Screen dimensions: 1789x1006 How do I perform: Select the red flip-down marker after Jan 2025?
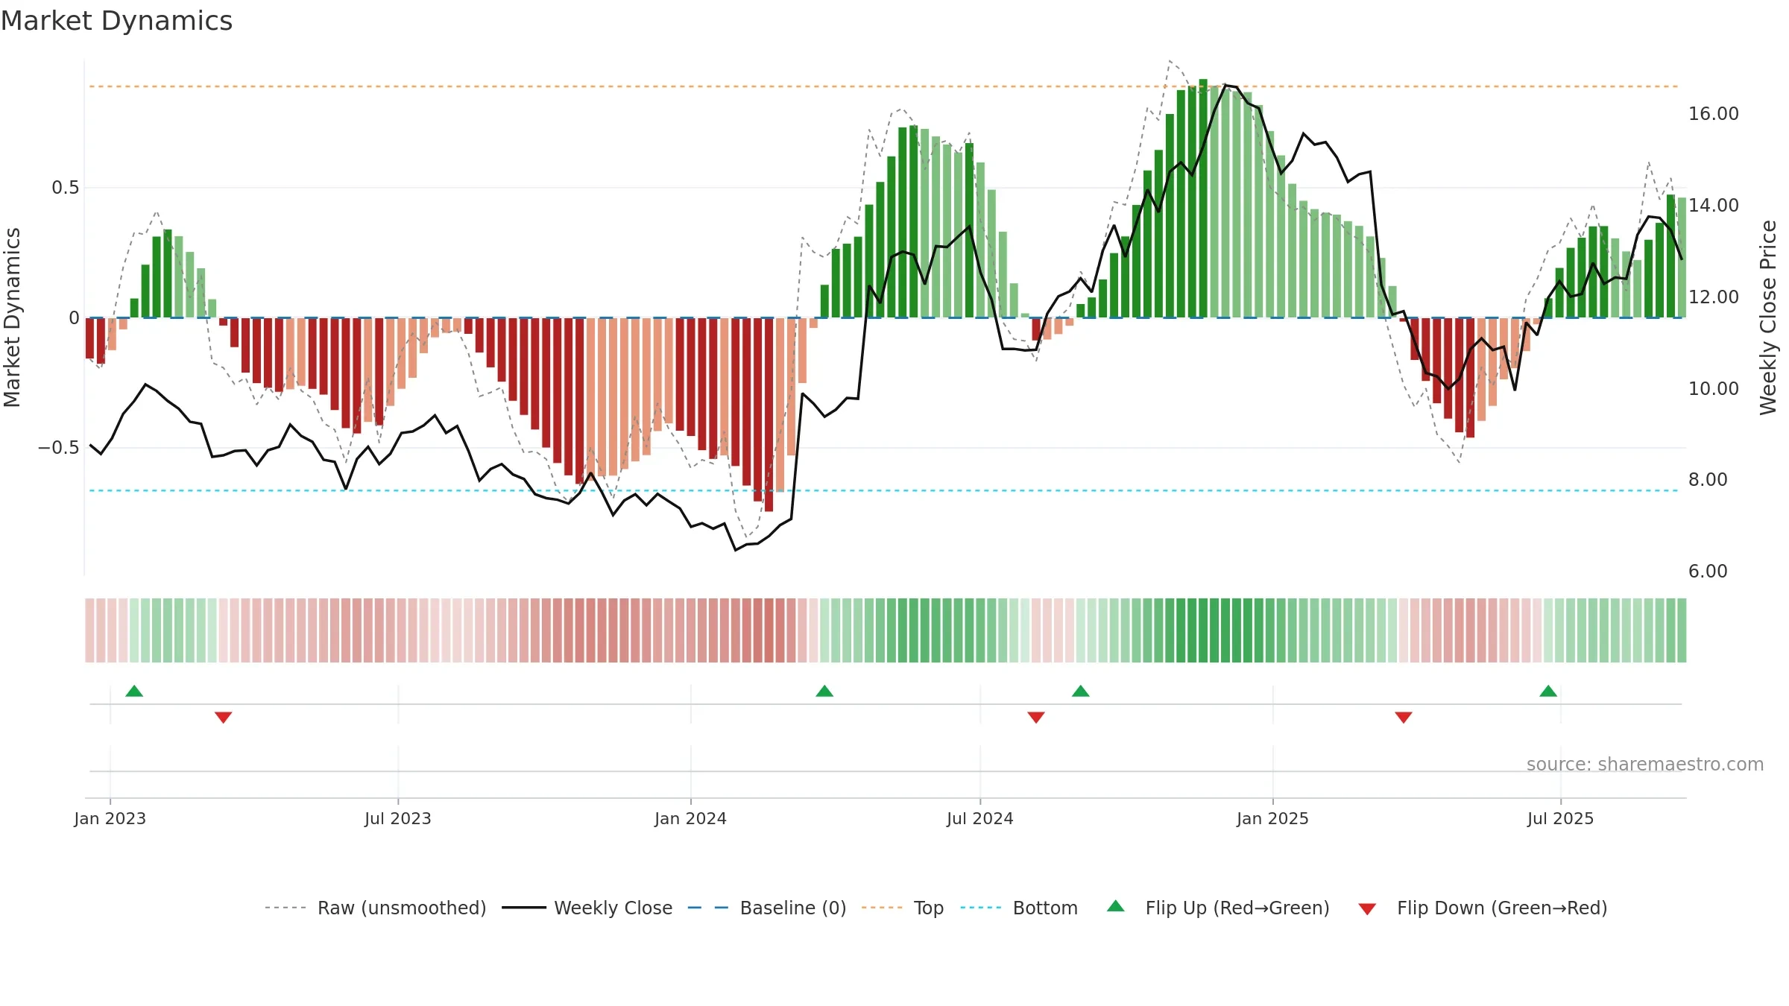point(1404,717)
